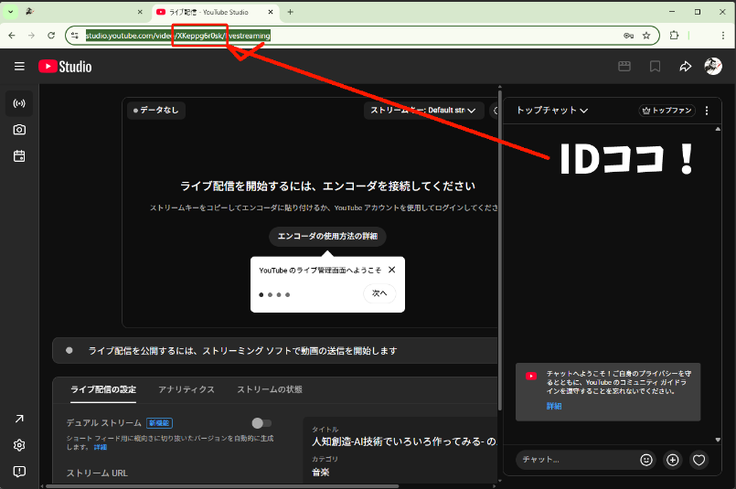This screenshot has height=489, width=736.
Task: Open the emoji picker in chat
Action: pyautogui.click(x=646, y=460)
